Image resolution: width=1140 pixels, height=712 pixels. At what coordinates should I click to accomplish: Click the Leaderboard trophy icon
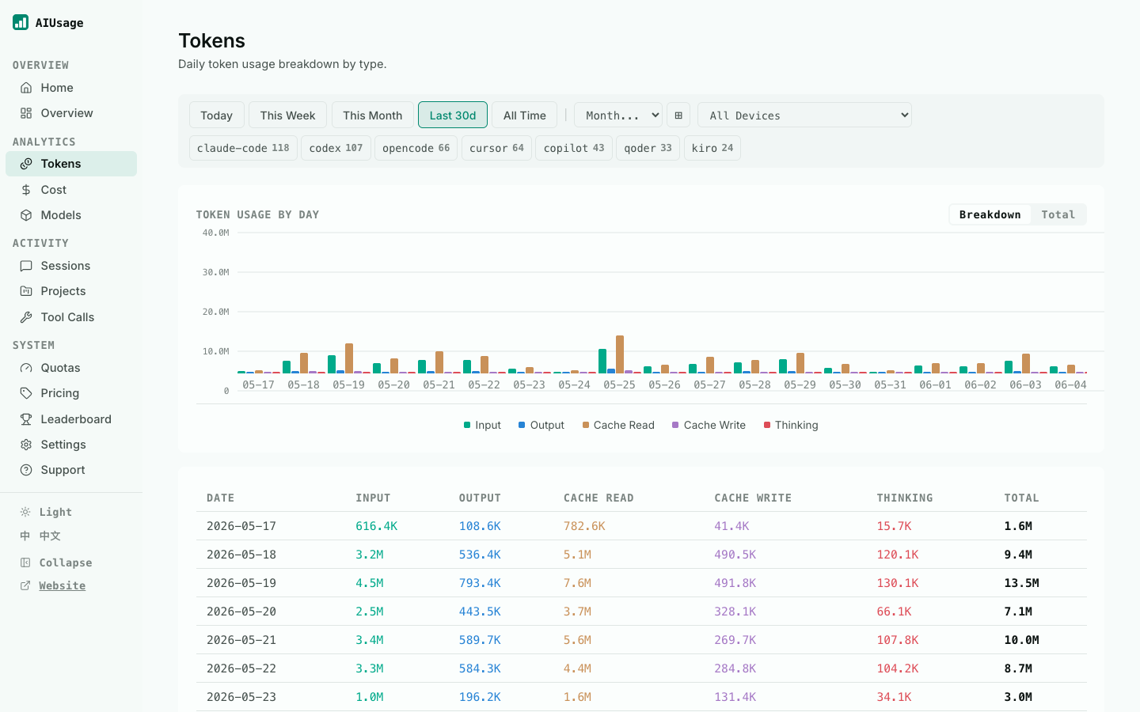[26, 419]
